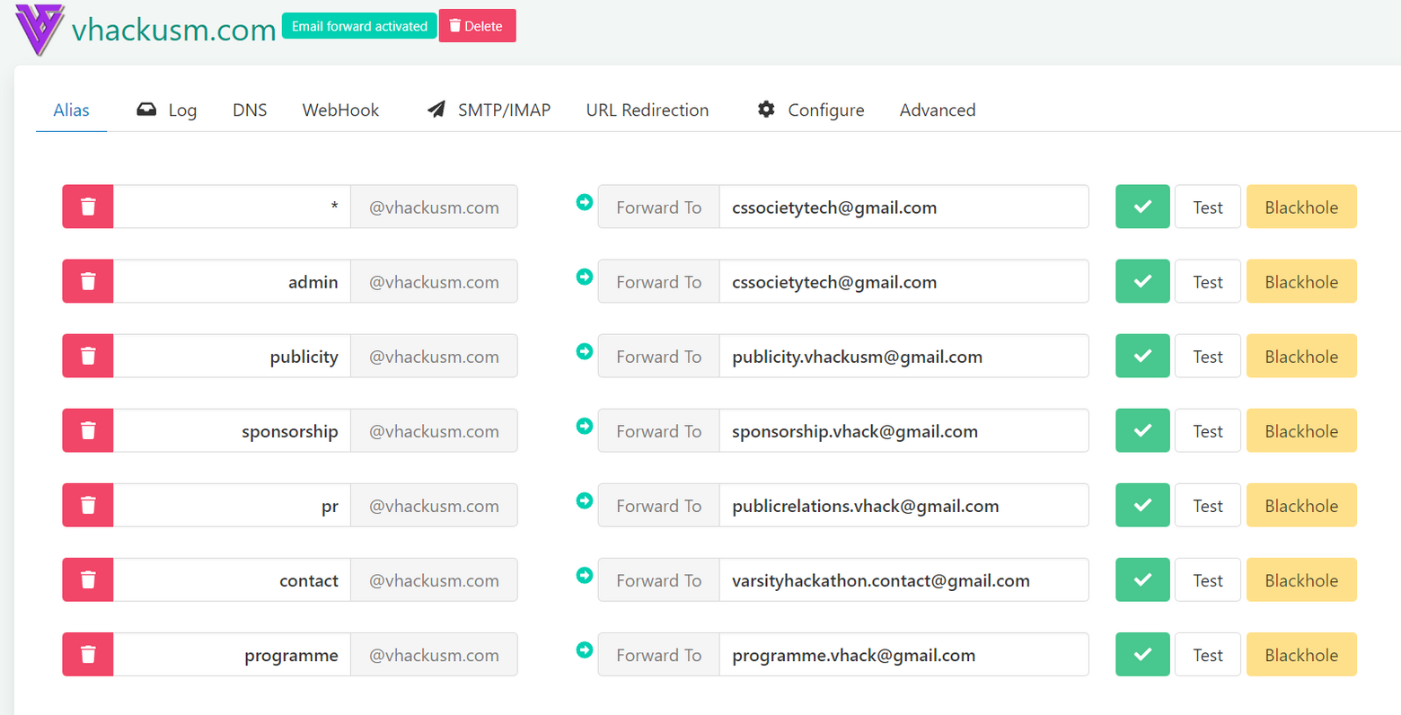
Task: Confirm the sponsorship alias using checkmark button
Action: click(x=1142, y=431)
